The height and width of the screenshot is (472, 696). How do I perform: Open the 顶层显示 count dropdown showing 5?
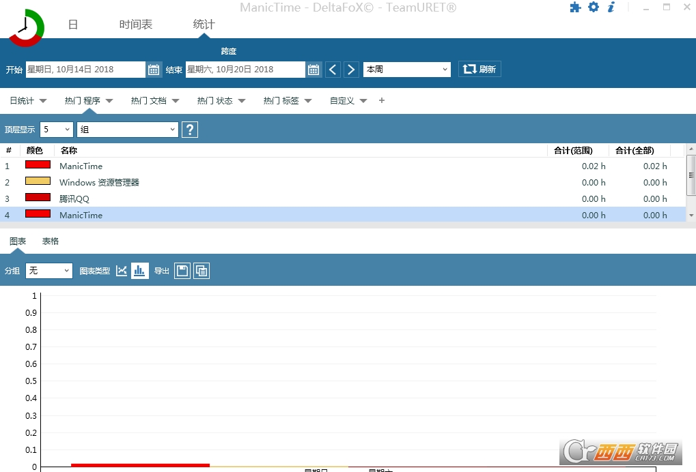click(x=57, y=130)
